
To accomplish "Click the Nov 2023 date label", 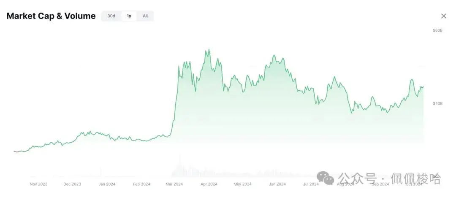I will point(38,184).
